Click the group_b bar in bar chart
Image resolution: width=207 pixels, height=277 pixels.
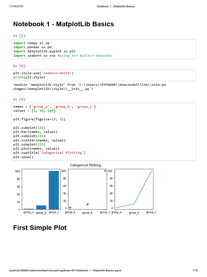(41, 207)
